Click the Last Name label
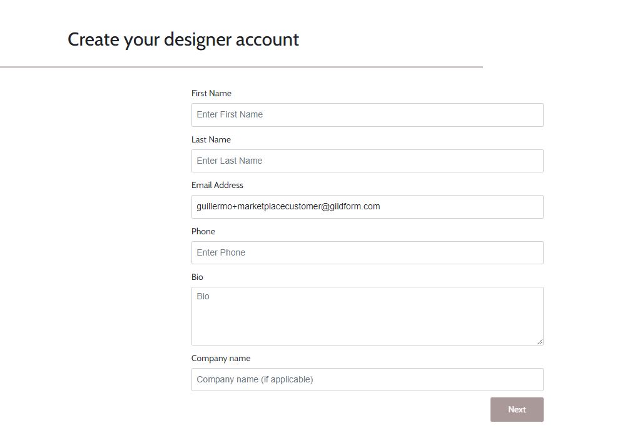Viewport: 630px width, 428px height. [211, 139]
